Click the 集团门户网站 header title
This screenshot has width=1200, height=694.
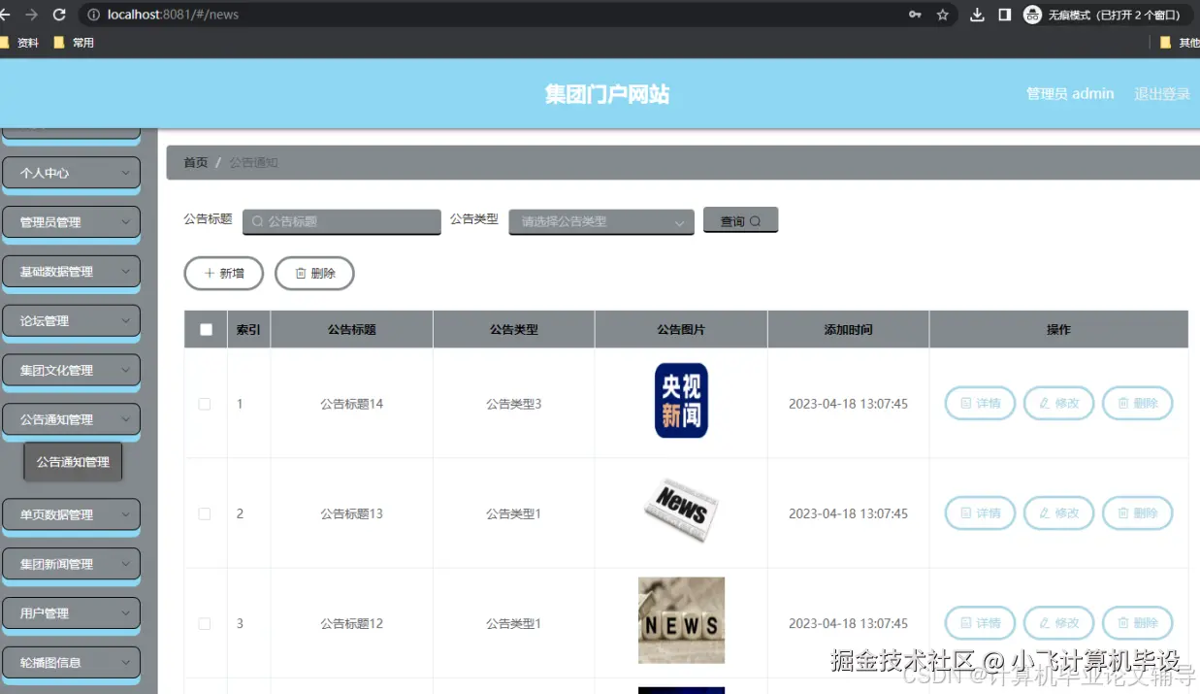607,94
